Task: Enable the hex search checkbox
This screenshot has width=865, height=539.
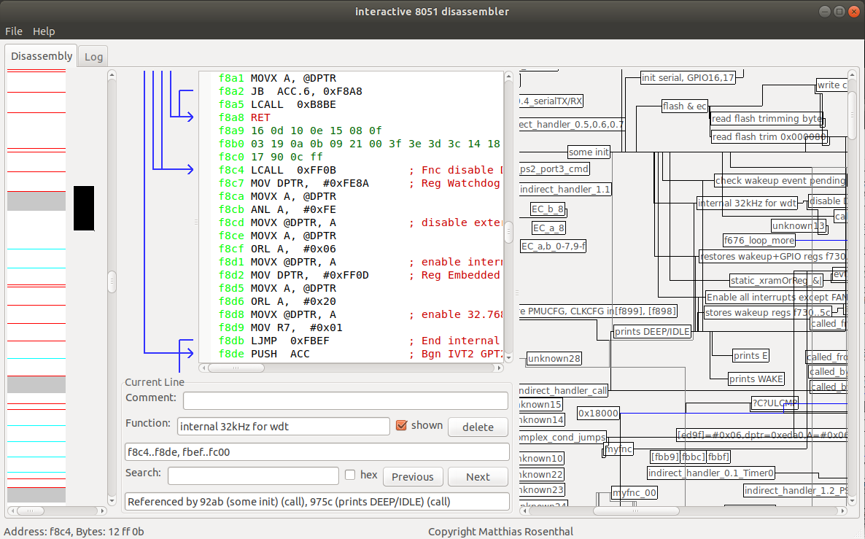Action: click(x=350, y=475)
